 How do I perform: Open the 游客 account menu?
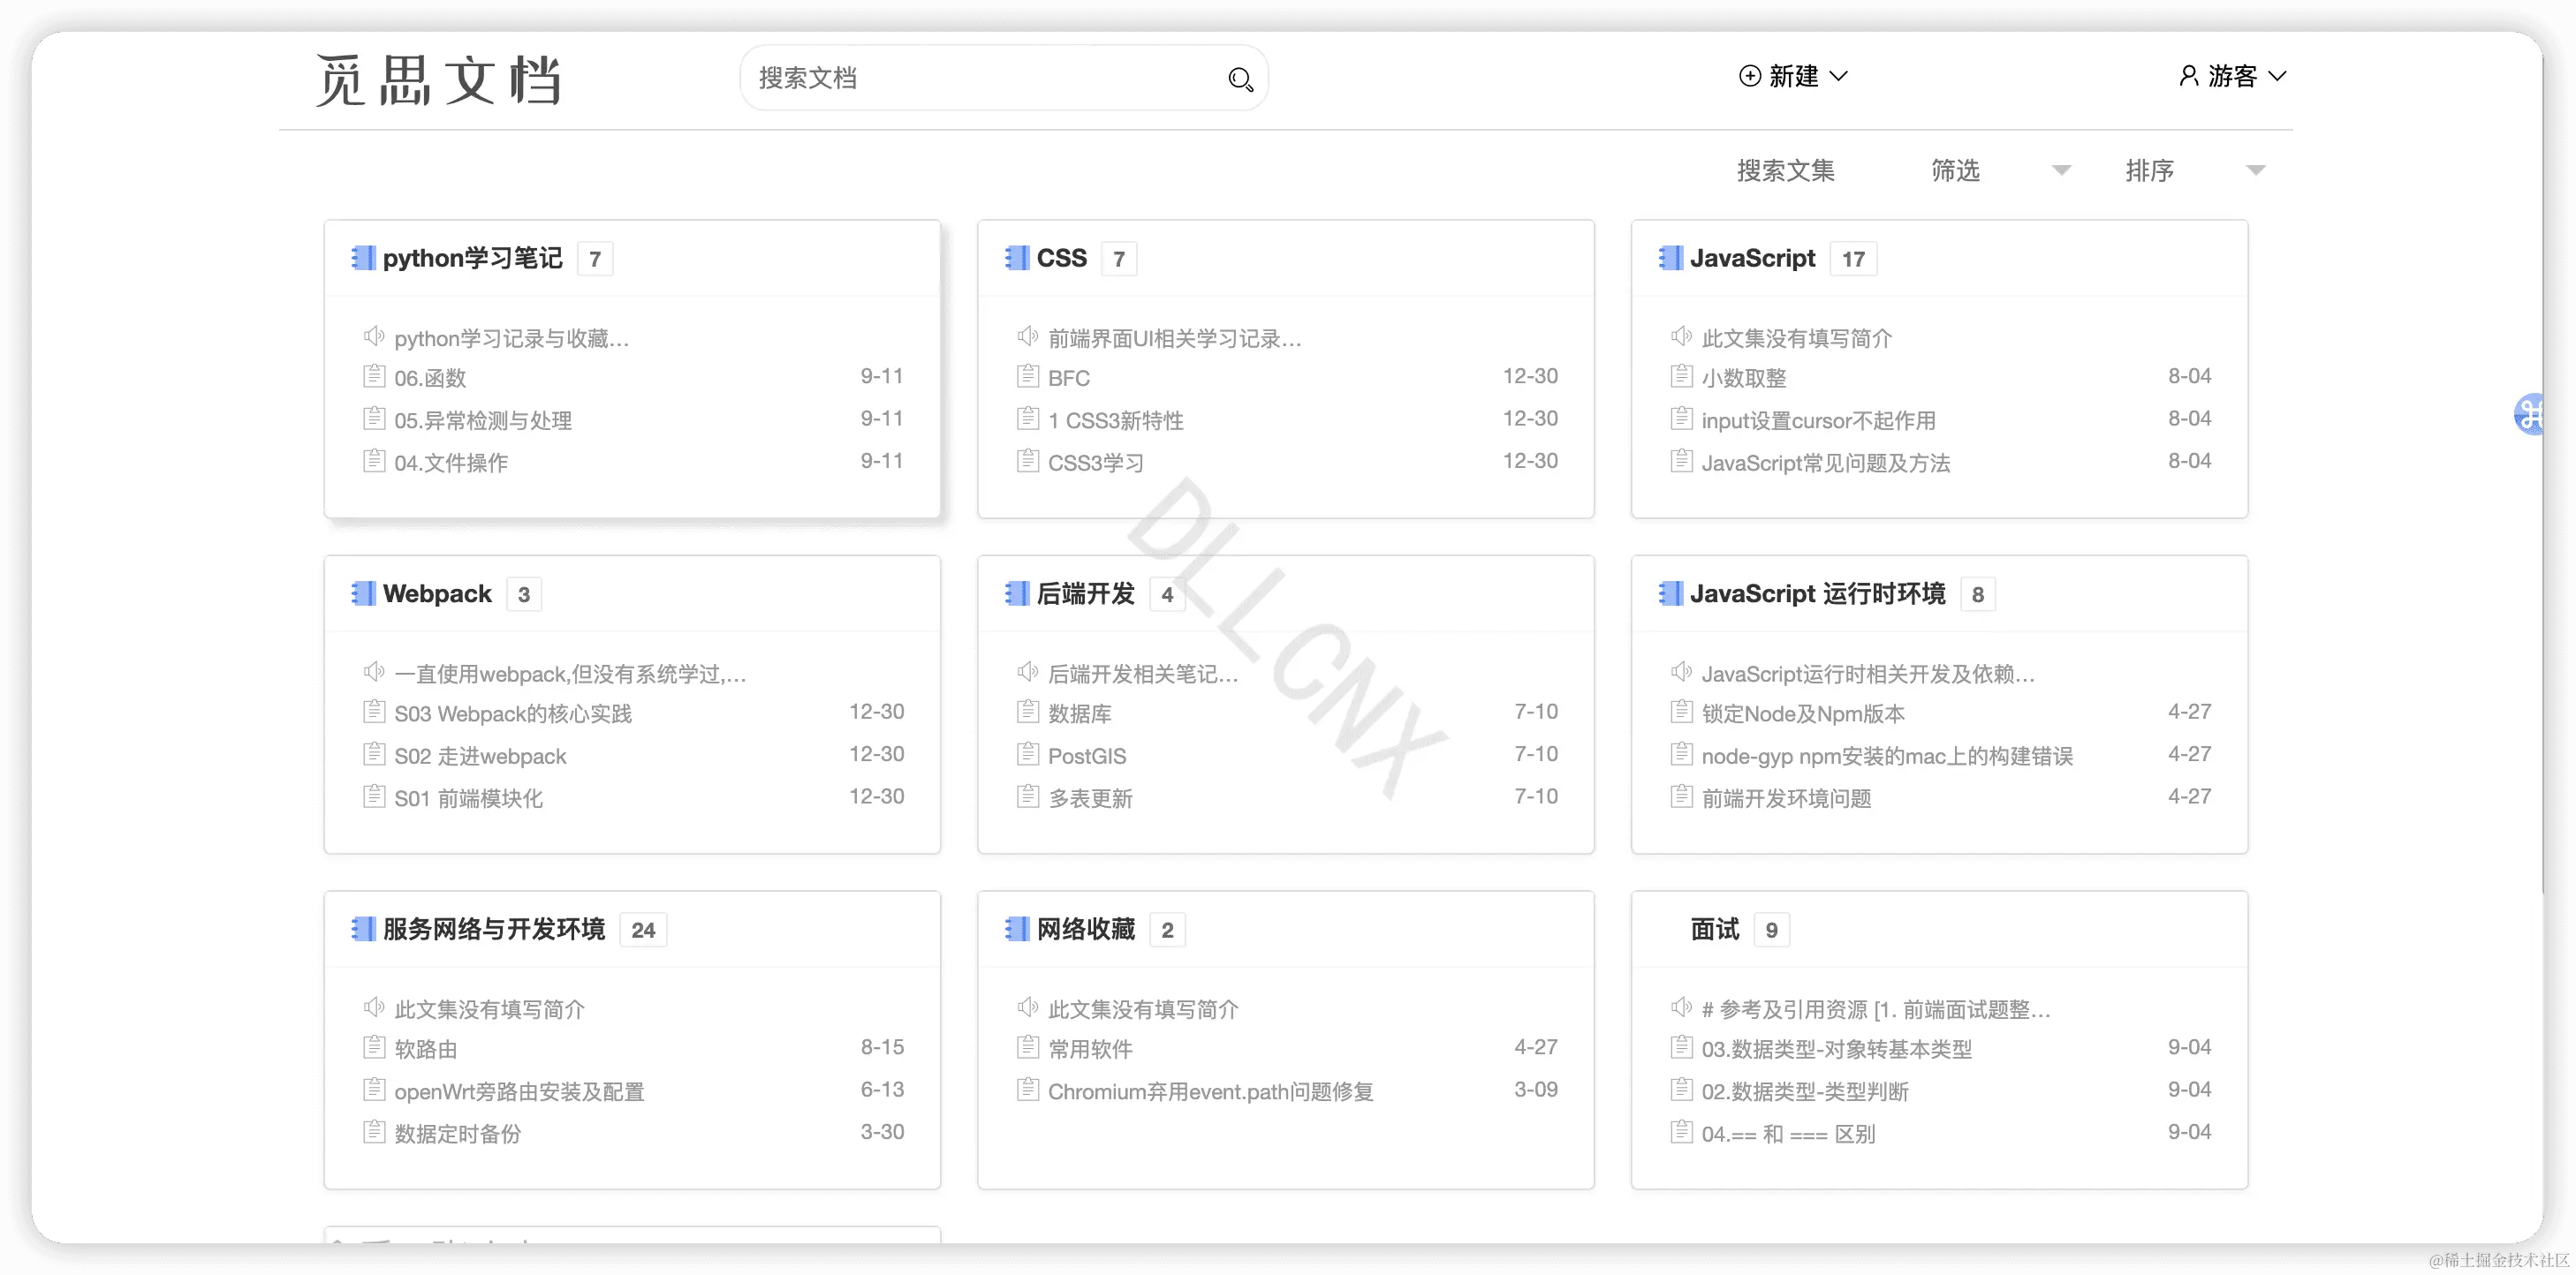point(2277,76)
